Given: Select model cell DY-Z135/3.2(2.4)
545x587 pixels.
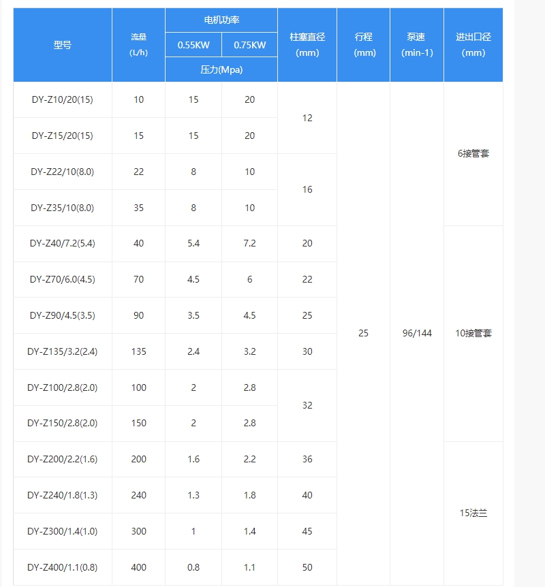Looking at the screenshot, I should point(63,351).
